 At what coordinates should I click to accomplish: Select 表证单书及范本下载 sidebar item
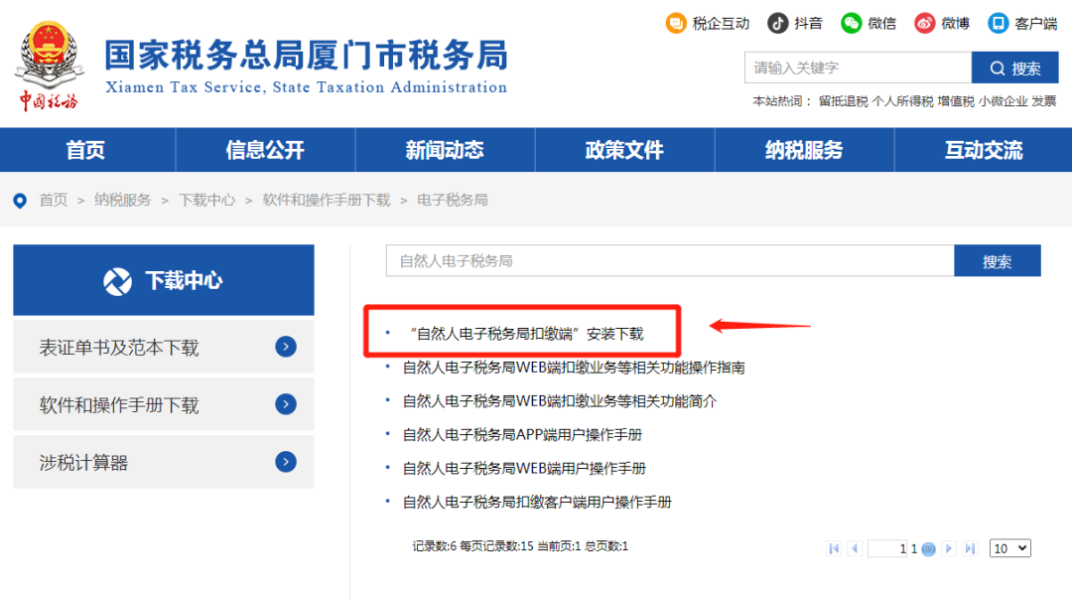pos(164,347)
